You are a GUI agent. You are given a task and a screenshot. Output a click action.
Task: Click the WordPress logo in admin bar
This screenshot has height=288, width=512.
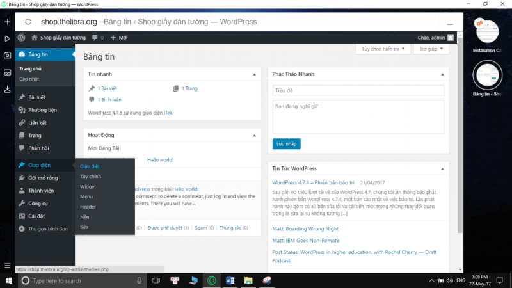pyautogui.click(x=21, y=38)
